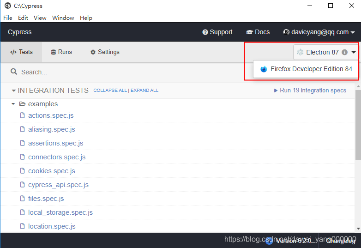Click the Cypress logo in title bar
The height and width of the screenshot is (248, 361).
8,6
